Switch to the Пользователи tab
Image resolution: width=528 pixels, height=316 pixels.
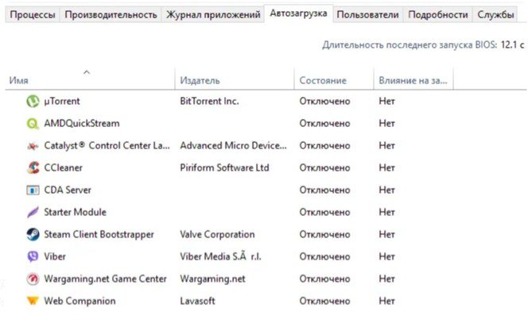367,15
